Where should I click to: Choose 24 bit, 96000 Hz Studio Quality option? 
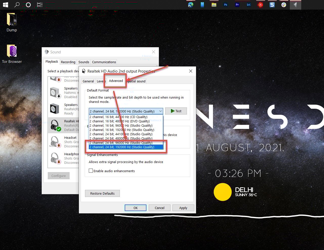(x=126, y=143)
